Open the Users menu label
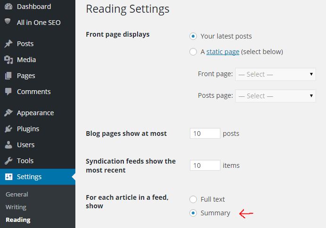 point(26,145)
